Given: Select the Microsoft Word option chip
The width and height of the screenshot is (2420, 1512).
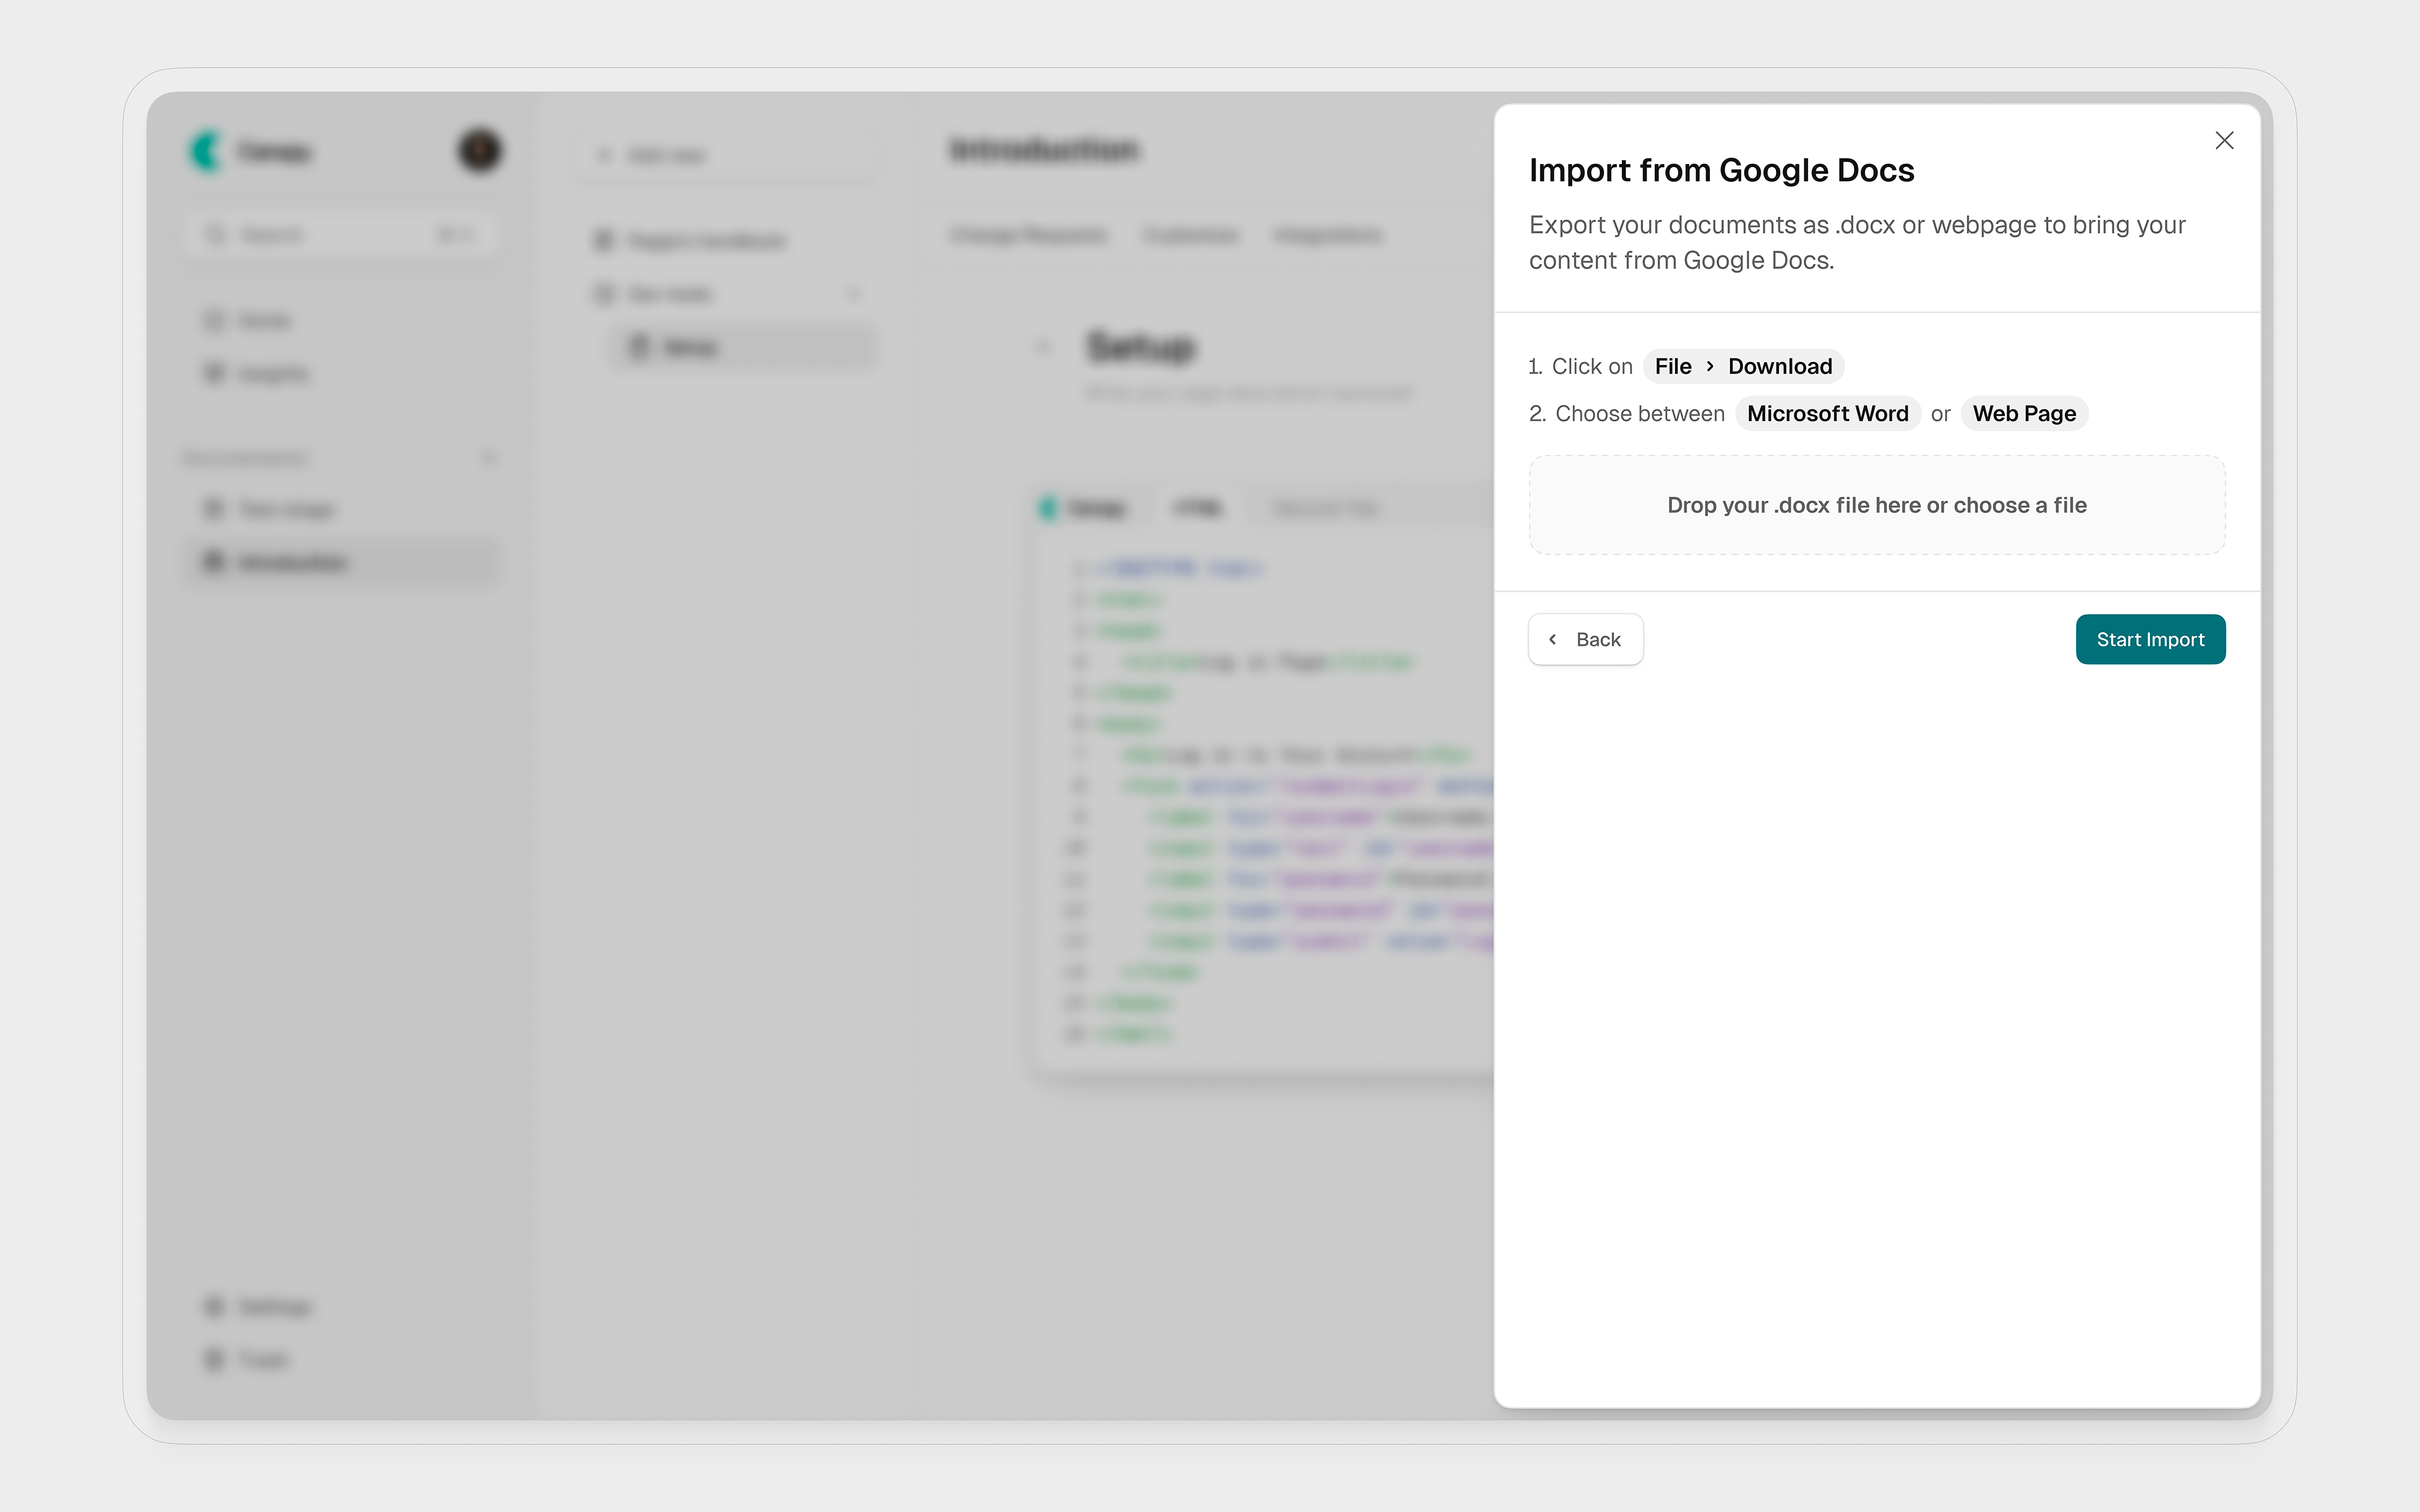Looking at the screenshot, I should (1827, 413).
